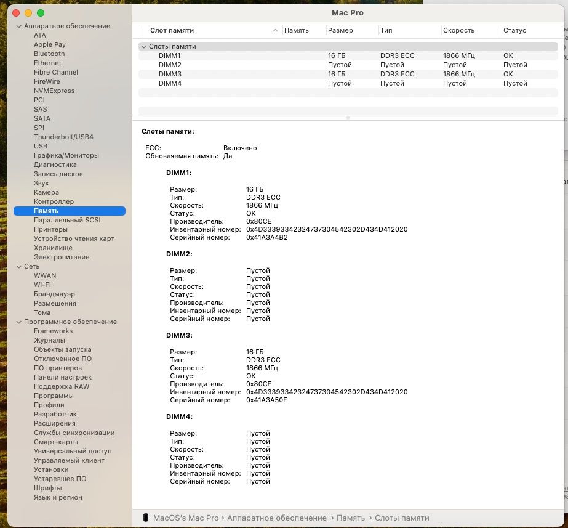Open Wi-Fi information
The height and width of the screenshot is (528, 568).
coord(42,285)
